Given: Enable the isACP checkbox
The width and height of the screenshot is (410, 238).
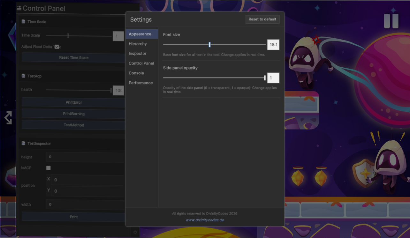Looking at the screenshot, I should pos(49,168).
